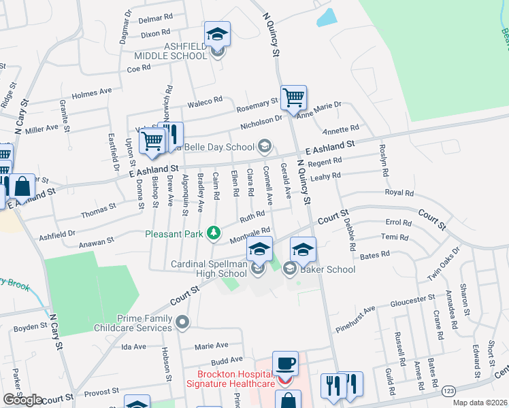Click the Annette Rd street label
The height and width of the screenshot is (408, 509).
click(341, 129)
